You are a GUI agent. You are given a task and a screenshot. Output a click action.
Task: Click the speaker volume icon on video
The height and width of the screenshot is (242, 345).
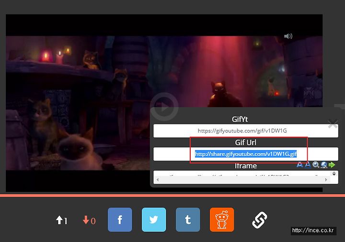point(288,36)
